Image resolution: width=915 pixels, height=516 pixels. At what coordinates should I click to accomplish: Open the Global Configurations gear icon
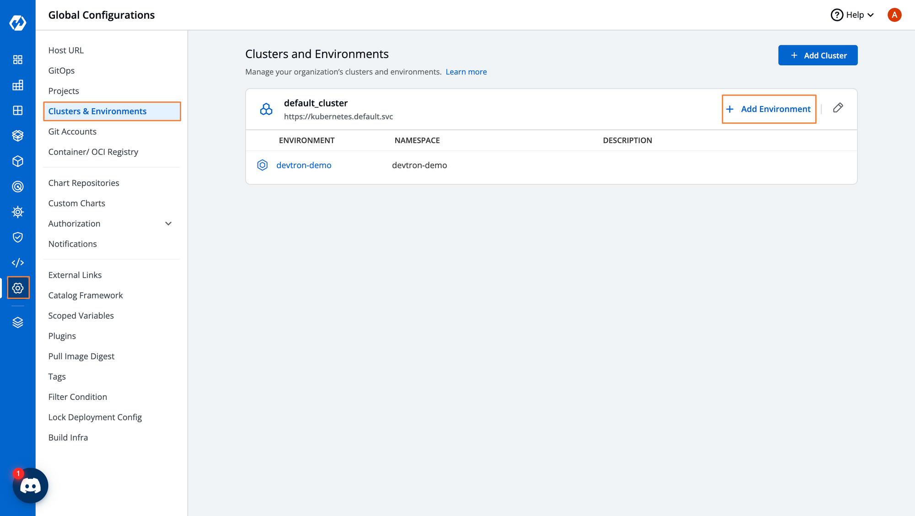pos(18,288)
